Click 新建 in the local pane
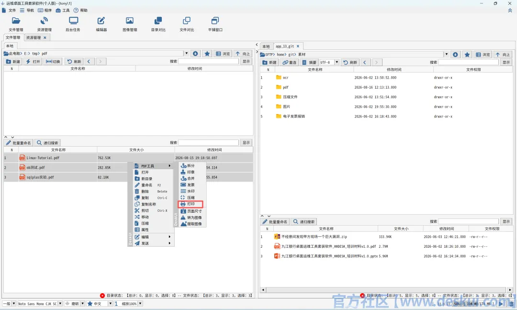The width and height of the screenshot is (517, 310). pos(13,61)
